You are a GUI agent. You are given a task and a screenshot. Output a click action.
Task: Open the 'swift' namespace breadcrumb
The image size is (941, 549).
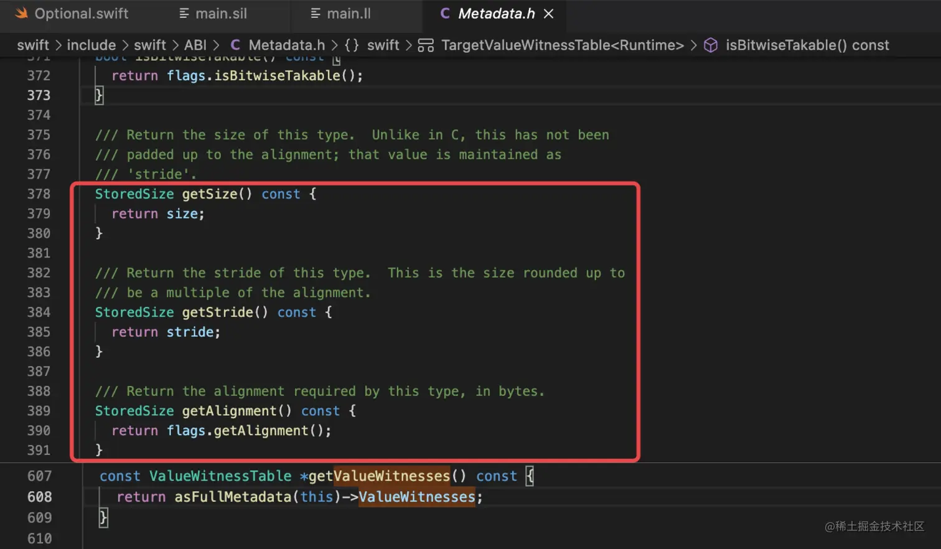pos(383,45)
